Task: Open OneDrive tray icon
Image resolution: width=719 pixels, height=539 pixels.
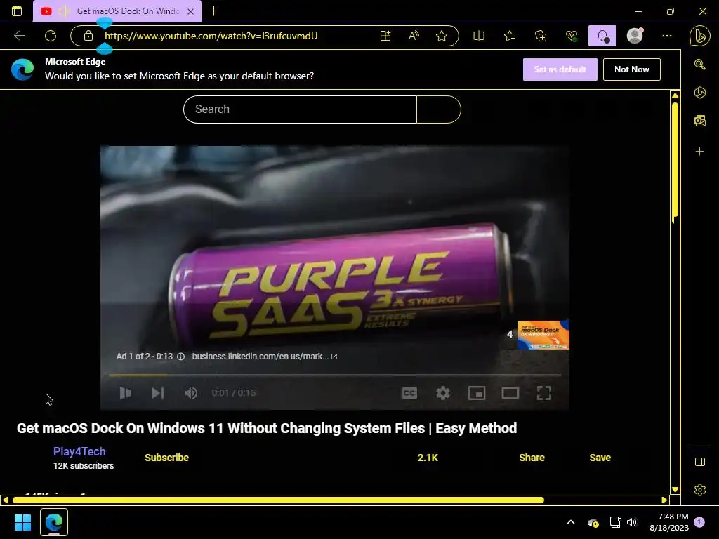Action: click(593, 522)
